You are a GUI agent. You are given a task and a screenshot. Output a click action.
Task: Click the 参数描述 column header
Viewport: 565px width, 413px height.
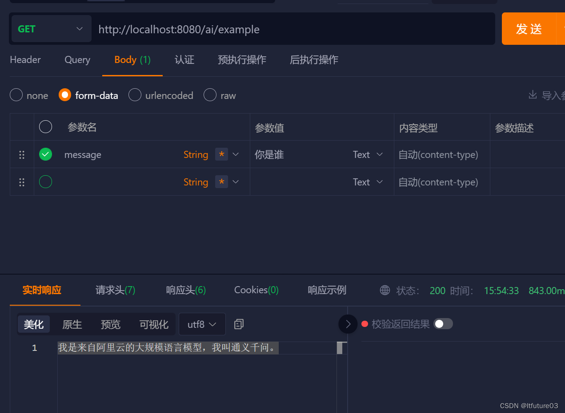514,128
